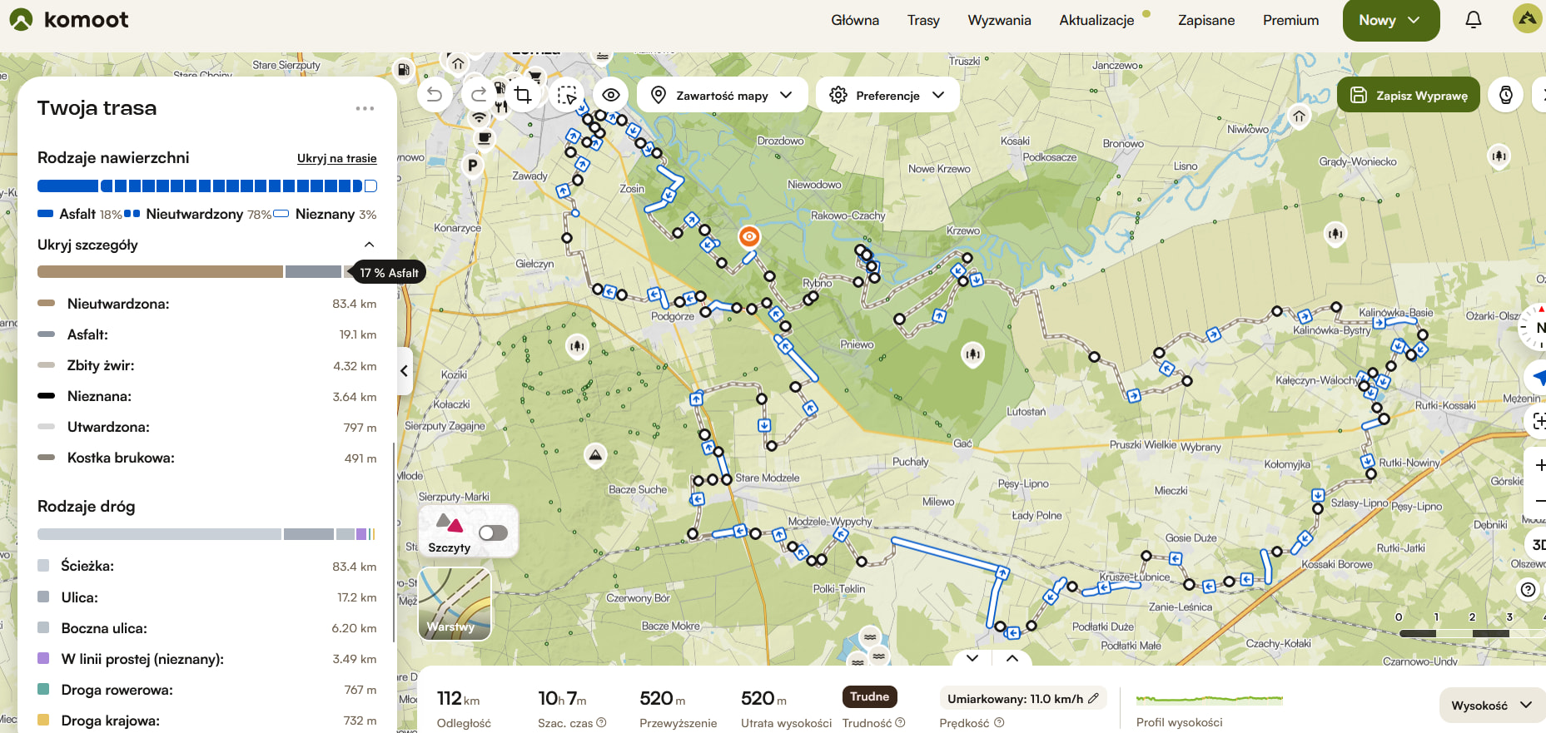Click the Trudne difficulty badge

click(869, 697)
